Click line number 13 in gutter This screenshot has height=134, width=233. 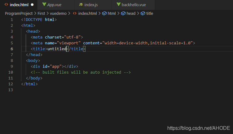click(x=11, y=90)
